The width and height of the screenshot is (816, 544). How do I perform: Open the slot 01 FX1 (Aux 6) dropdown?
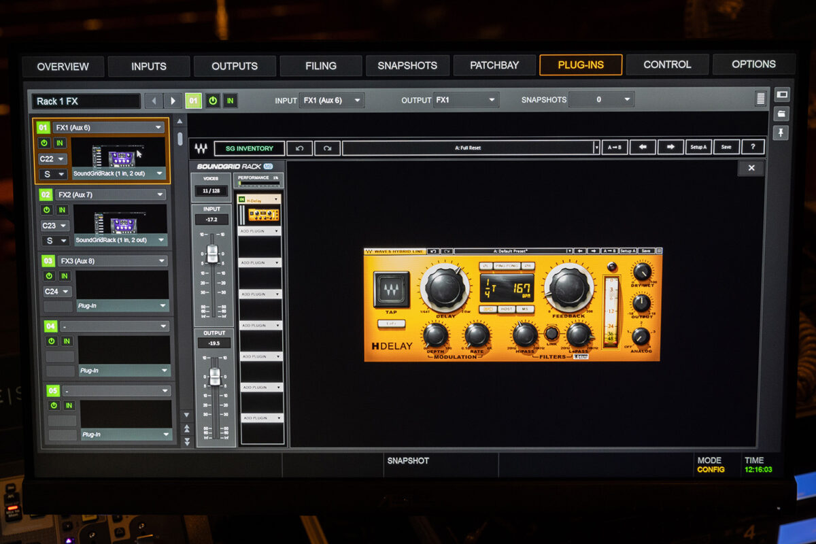[x=109, y=127]
